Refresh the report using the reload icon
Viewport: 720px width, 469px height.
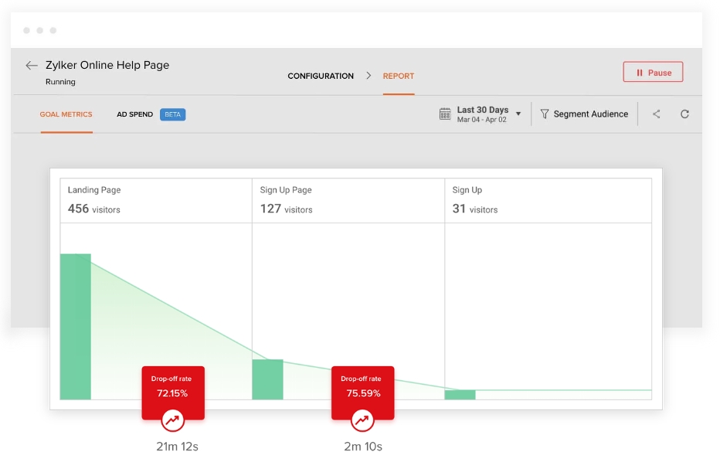coord(684,114)
